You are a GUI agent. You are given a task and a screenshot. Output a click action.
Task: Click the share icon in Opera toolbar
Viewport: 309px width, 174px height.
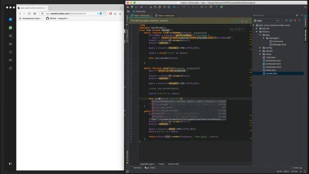tap(115, 14)
